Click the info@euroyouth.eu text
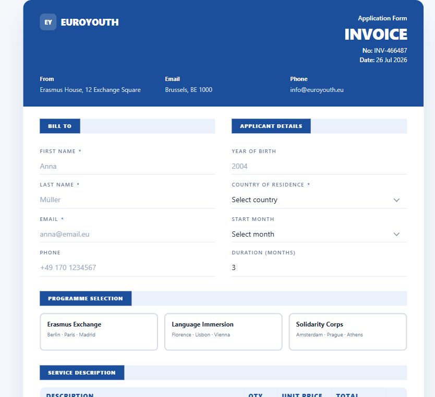 pyautogui.click(x=317, y=90)
